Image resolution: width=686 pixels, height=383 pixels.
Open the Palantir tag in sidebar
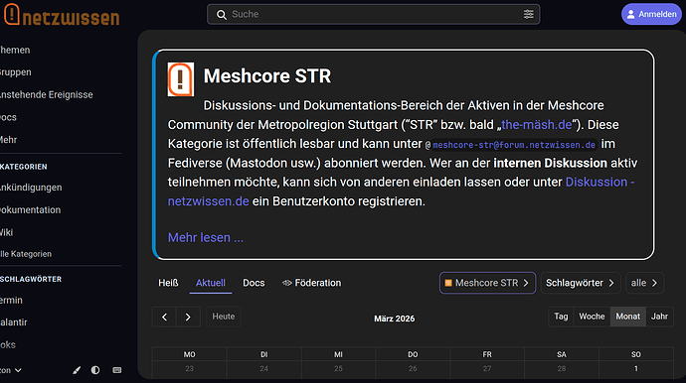pos(14,322)
